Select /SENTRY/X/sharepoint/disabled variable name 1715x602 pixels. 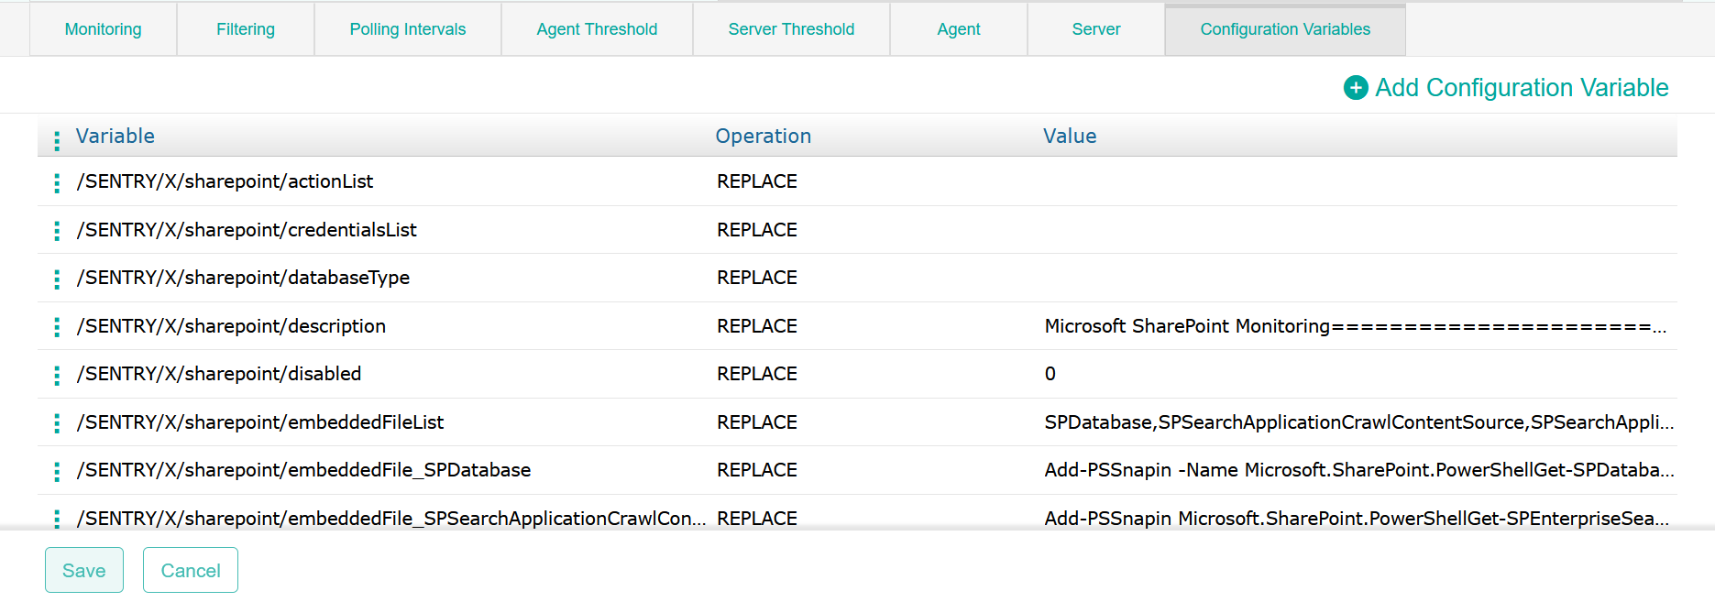219,374
